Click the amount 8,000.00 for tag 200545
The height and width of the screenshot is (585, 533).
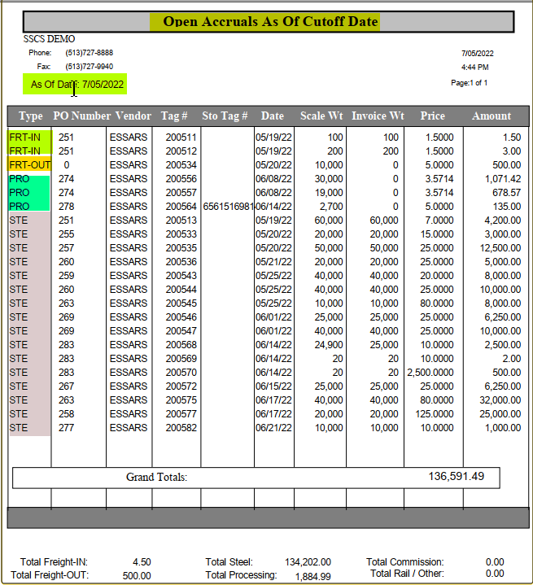pos(503,303)
